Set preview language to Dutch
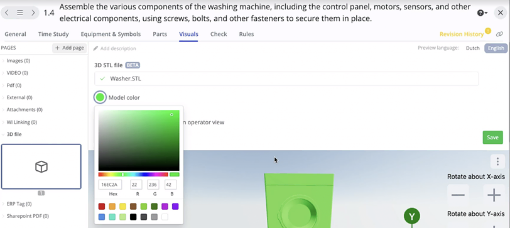 point(472,48)
